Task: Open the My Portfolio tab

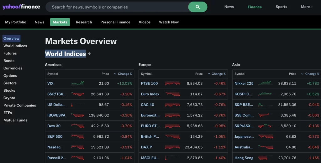Action: click(x=16, y=22)
